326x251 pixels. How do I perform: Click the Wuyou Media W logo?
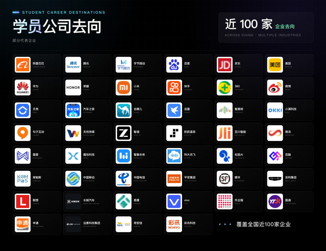[x=73, y=133]
